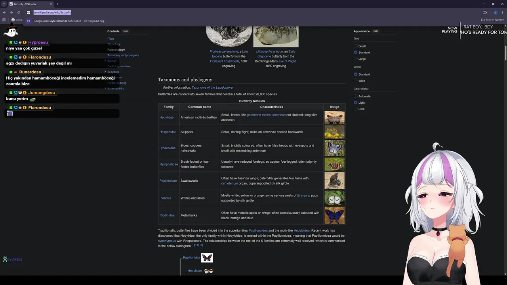The height and width of the screenshot is (285, 507).
Task: Open Further reading in contents list
Action: point(117,83)
